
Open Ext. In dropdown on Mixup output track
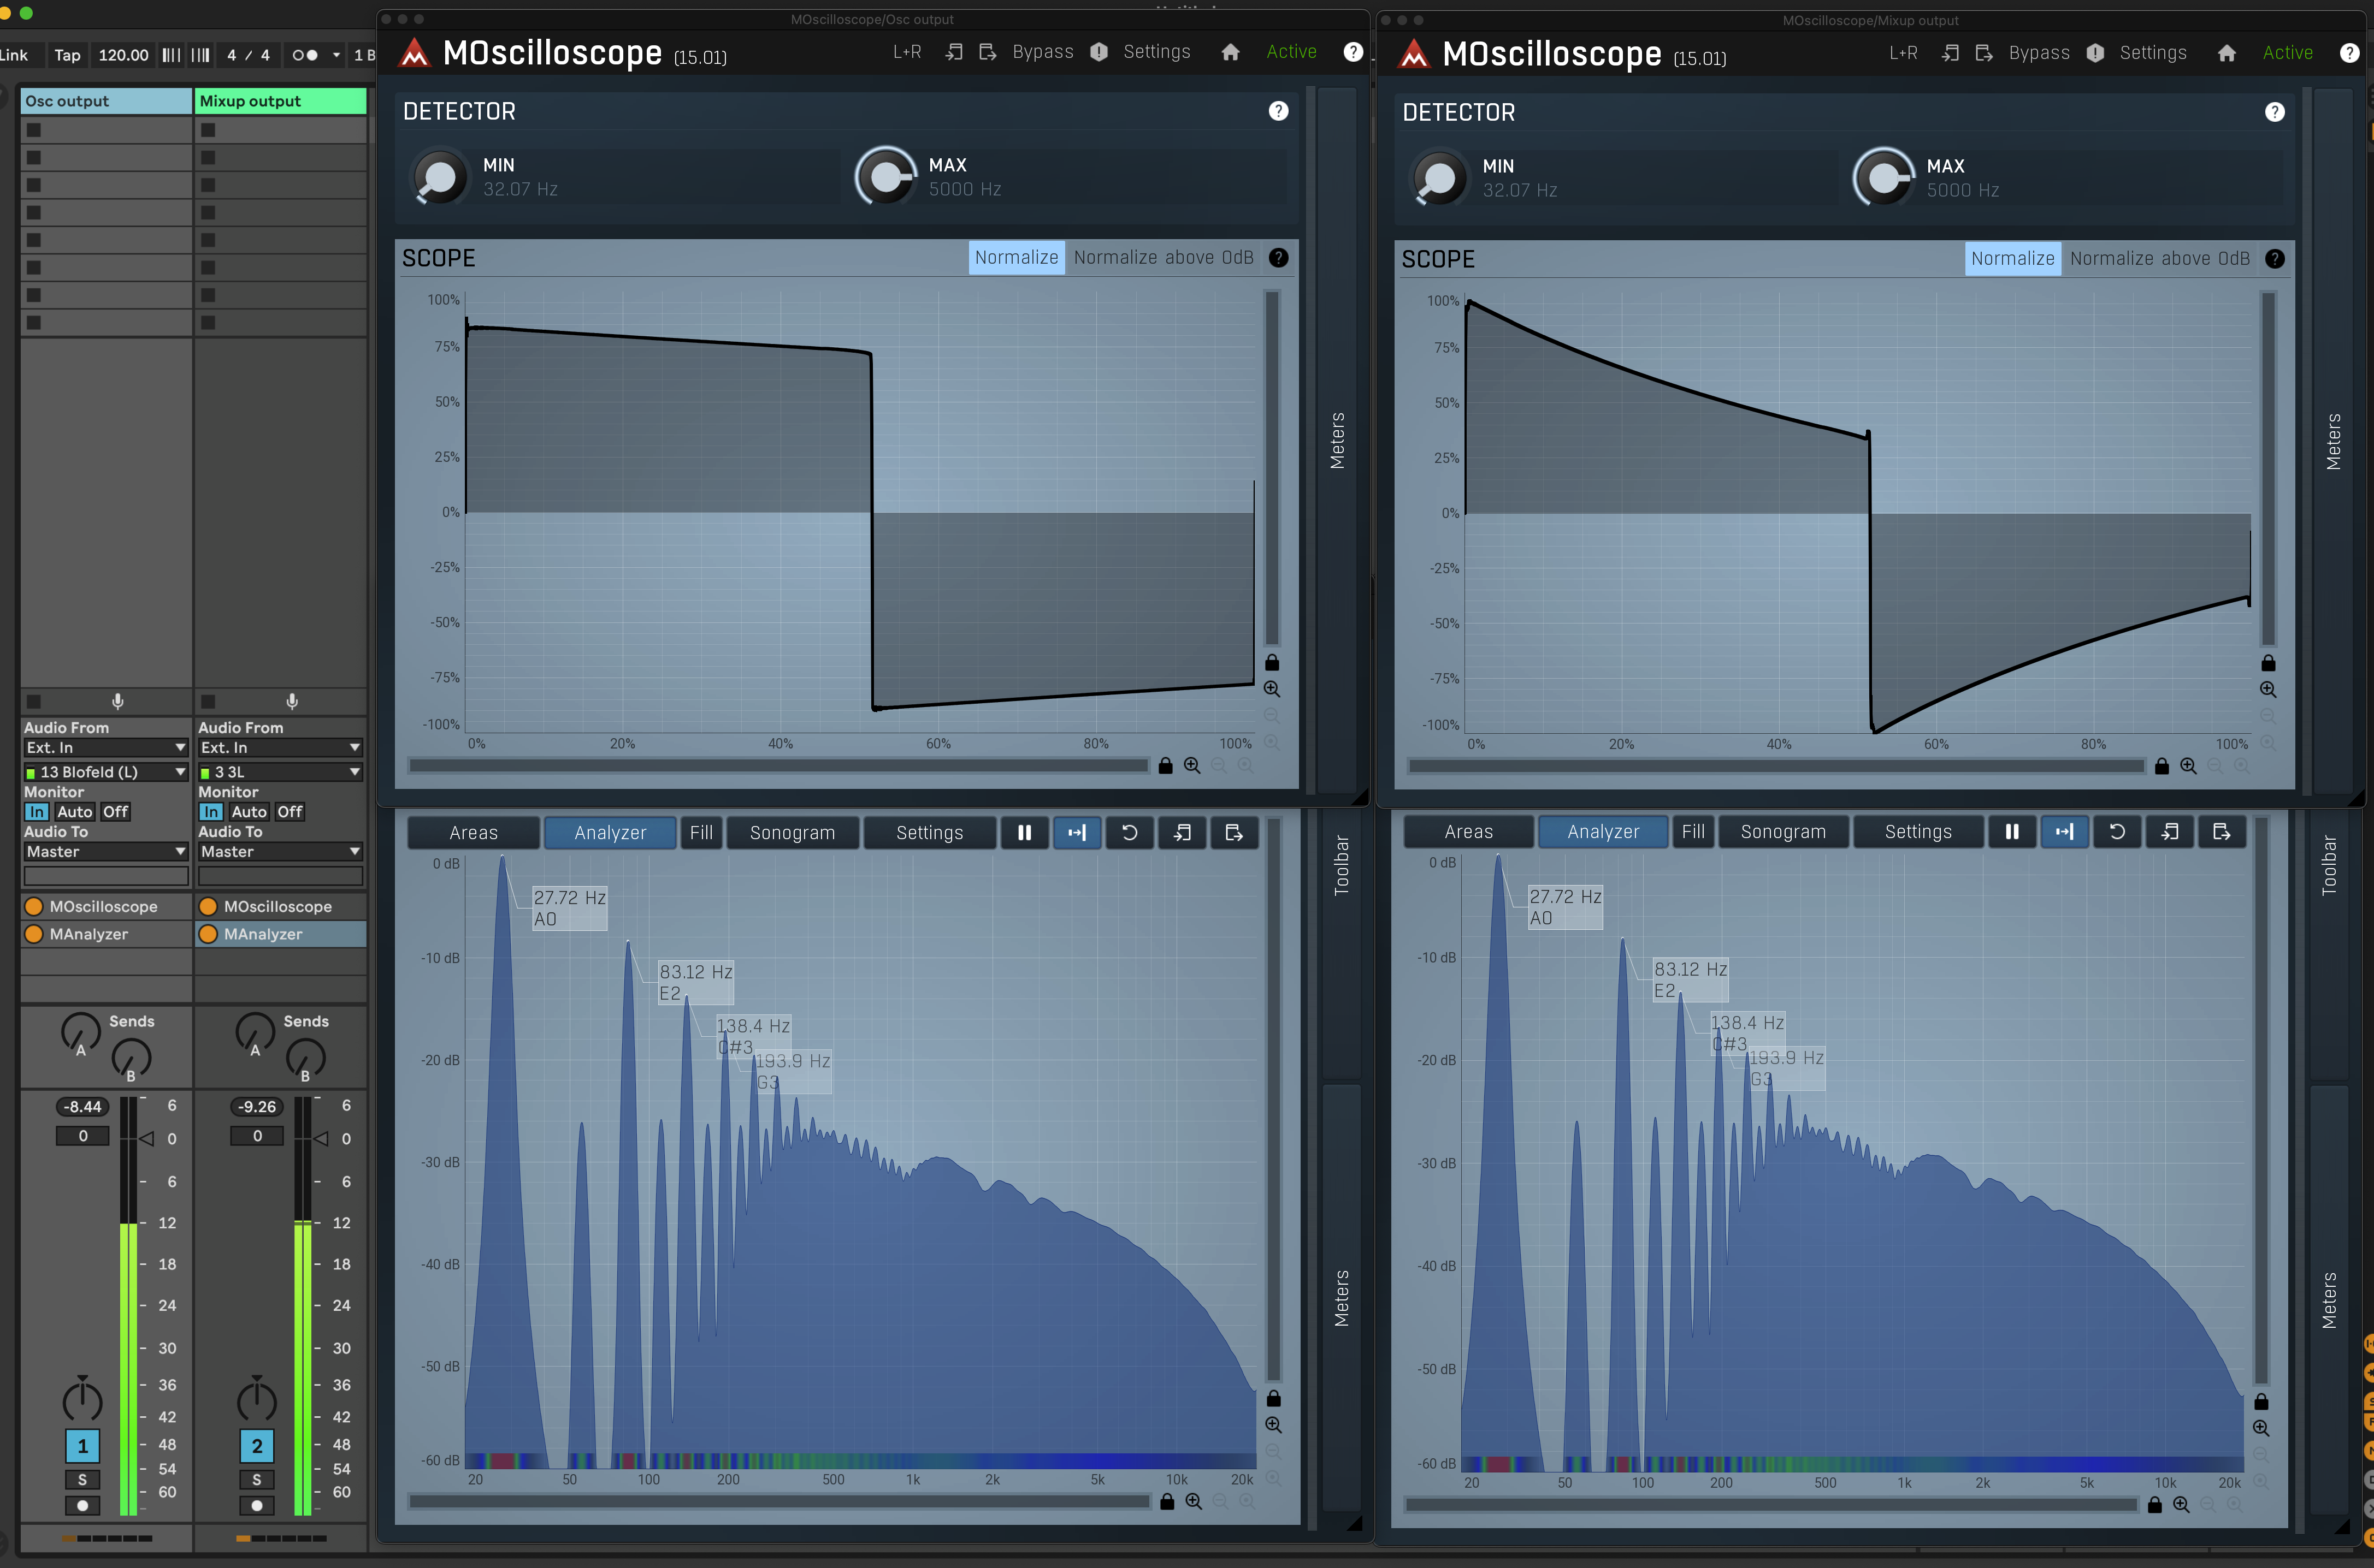click(x=280, y=747)
